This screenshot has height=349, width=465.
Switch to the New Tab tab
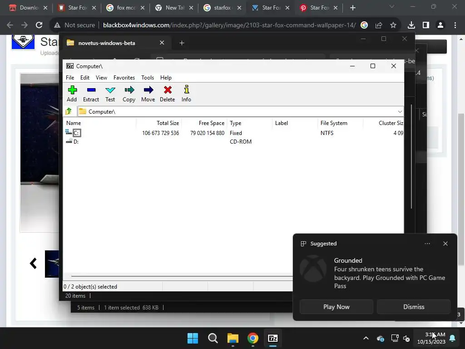(x=175, y=8)
